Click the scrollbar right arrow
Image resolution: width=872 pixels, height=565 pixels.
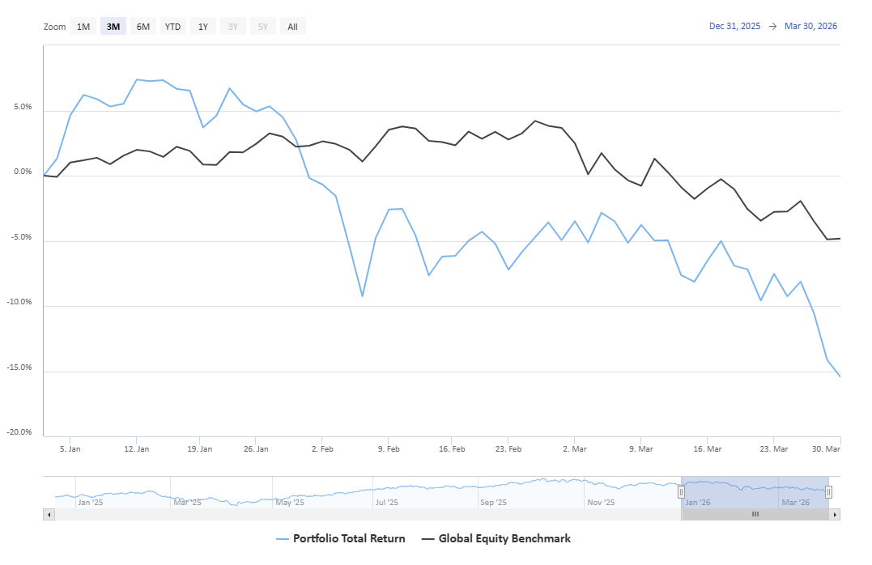click(835, 514)
